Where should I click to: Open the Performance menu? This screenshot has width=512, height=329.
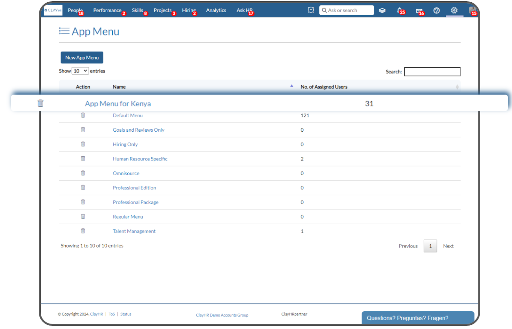pos(107,10)
